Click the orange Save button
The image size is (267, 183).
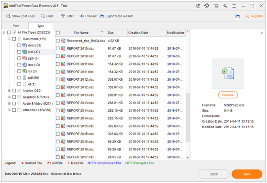(247, 174)
